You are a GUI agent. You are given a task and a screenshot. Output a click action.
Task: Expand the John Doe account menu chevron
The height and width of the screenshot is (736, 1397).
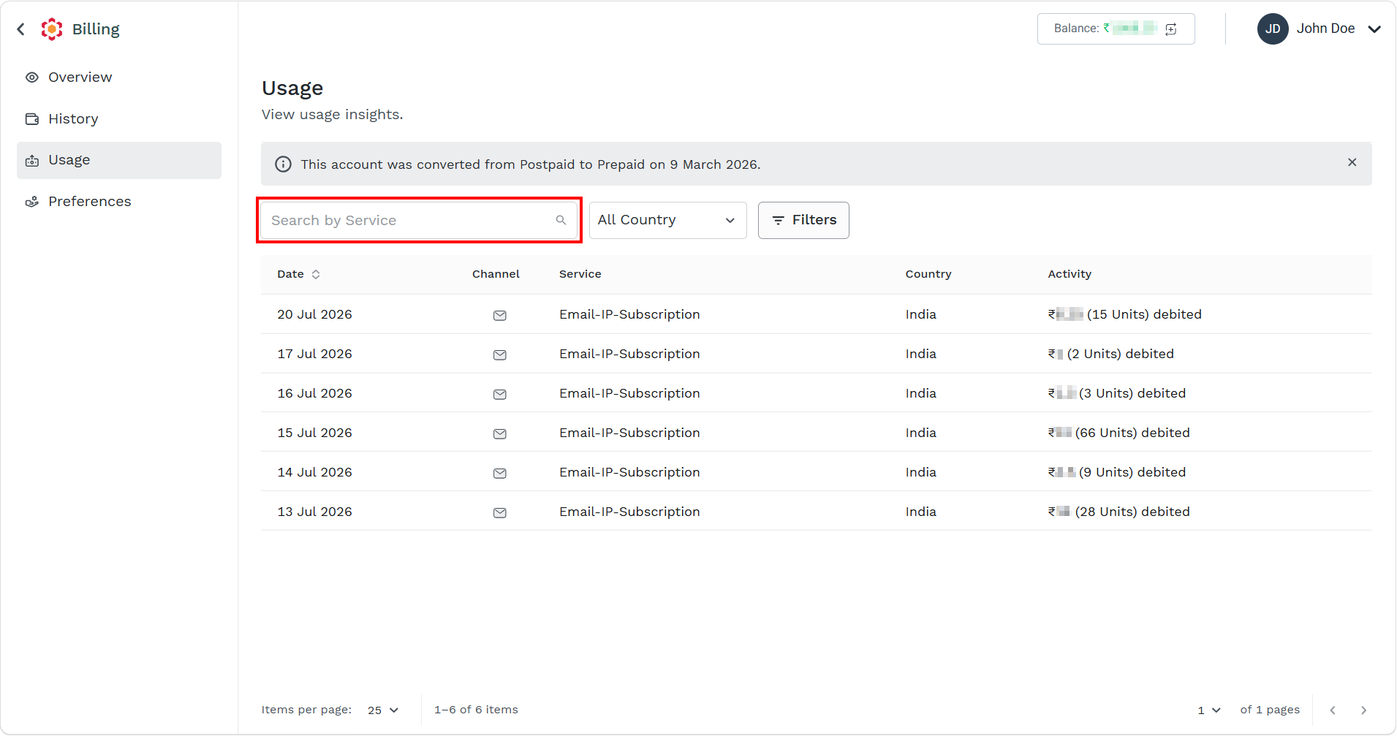point(1374,29)
